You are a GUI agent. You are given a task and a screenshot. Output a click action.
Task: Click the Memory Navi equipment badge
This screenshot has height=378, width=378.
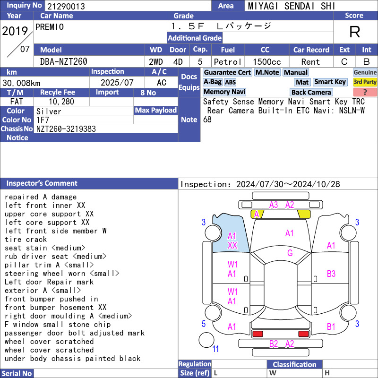point(224,92)
